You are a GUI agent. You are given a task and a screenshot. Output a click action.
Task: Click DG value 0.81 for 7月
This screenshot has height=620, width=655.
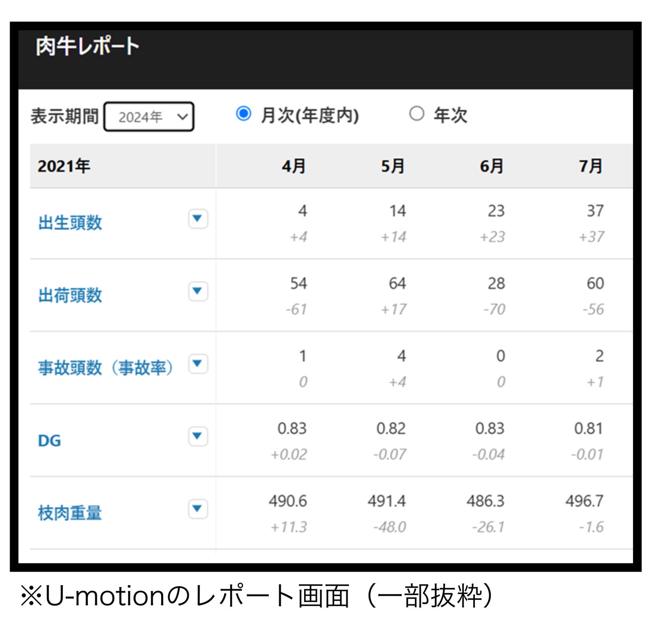tap(588, 428)
